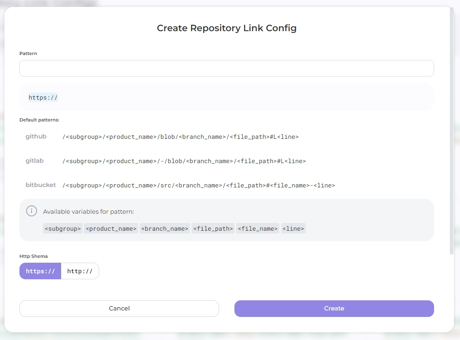The width and height of the screenshot is (460, 340).
Task: Insert the <file_name> variable chip
Action: [x=258, y=229]
